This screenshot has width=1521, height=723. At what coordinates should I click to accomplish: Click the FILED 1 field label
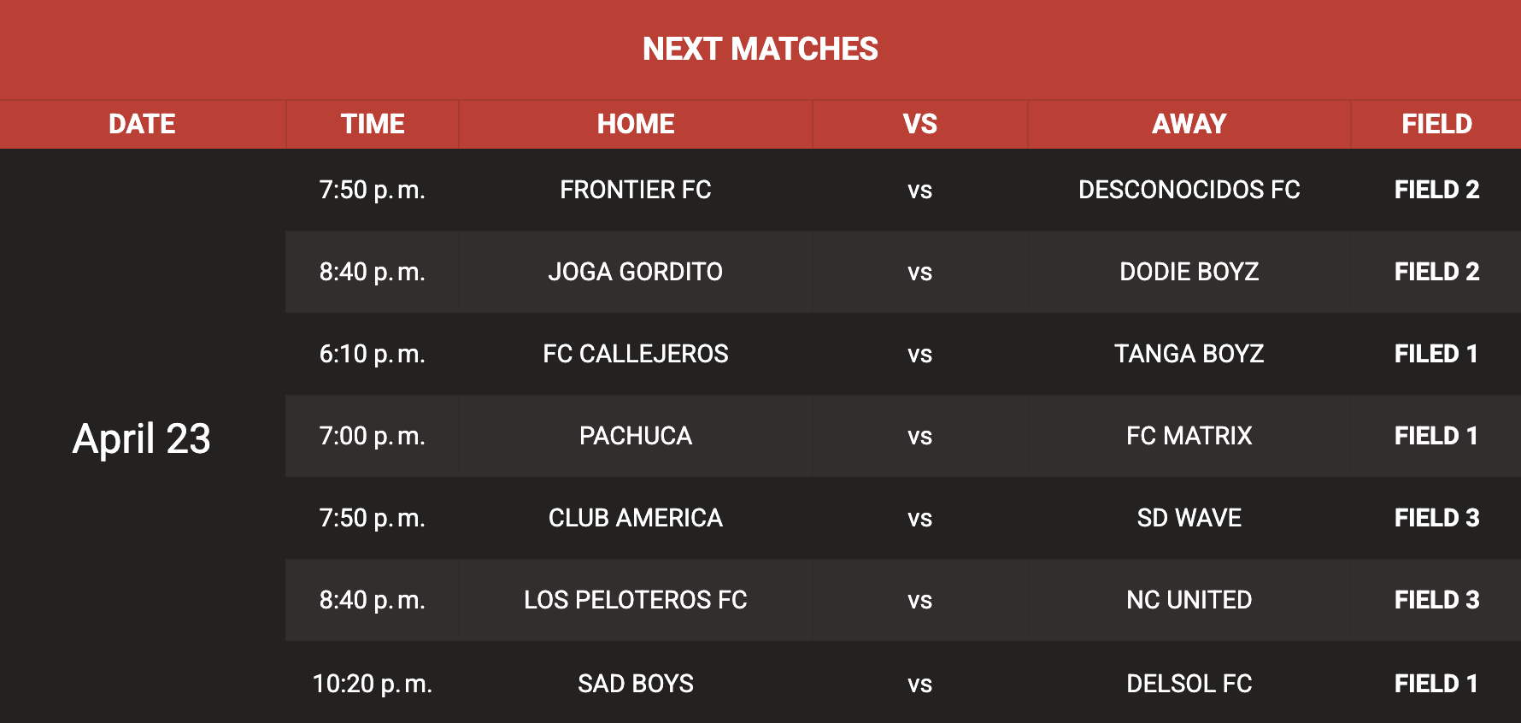1436,354
